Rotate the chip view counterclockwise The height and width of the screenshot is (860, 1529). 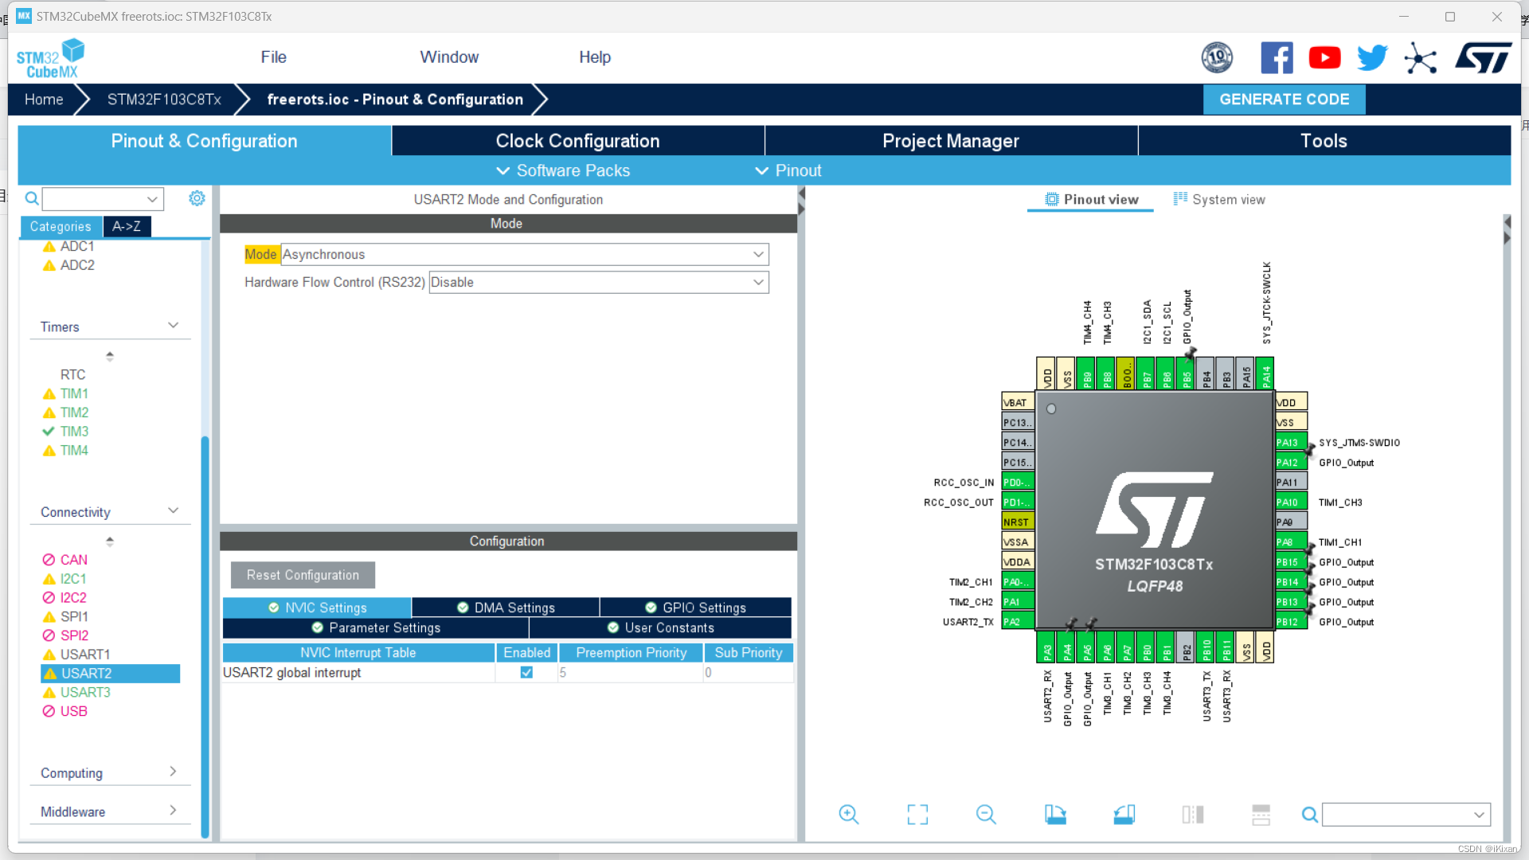click(1124, 814)
